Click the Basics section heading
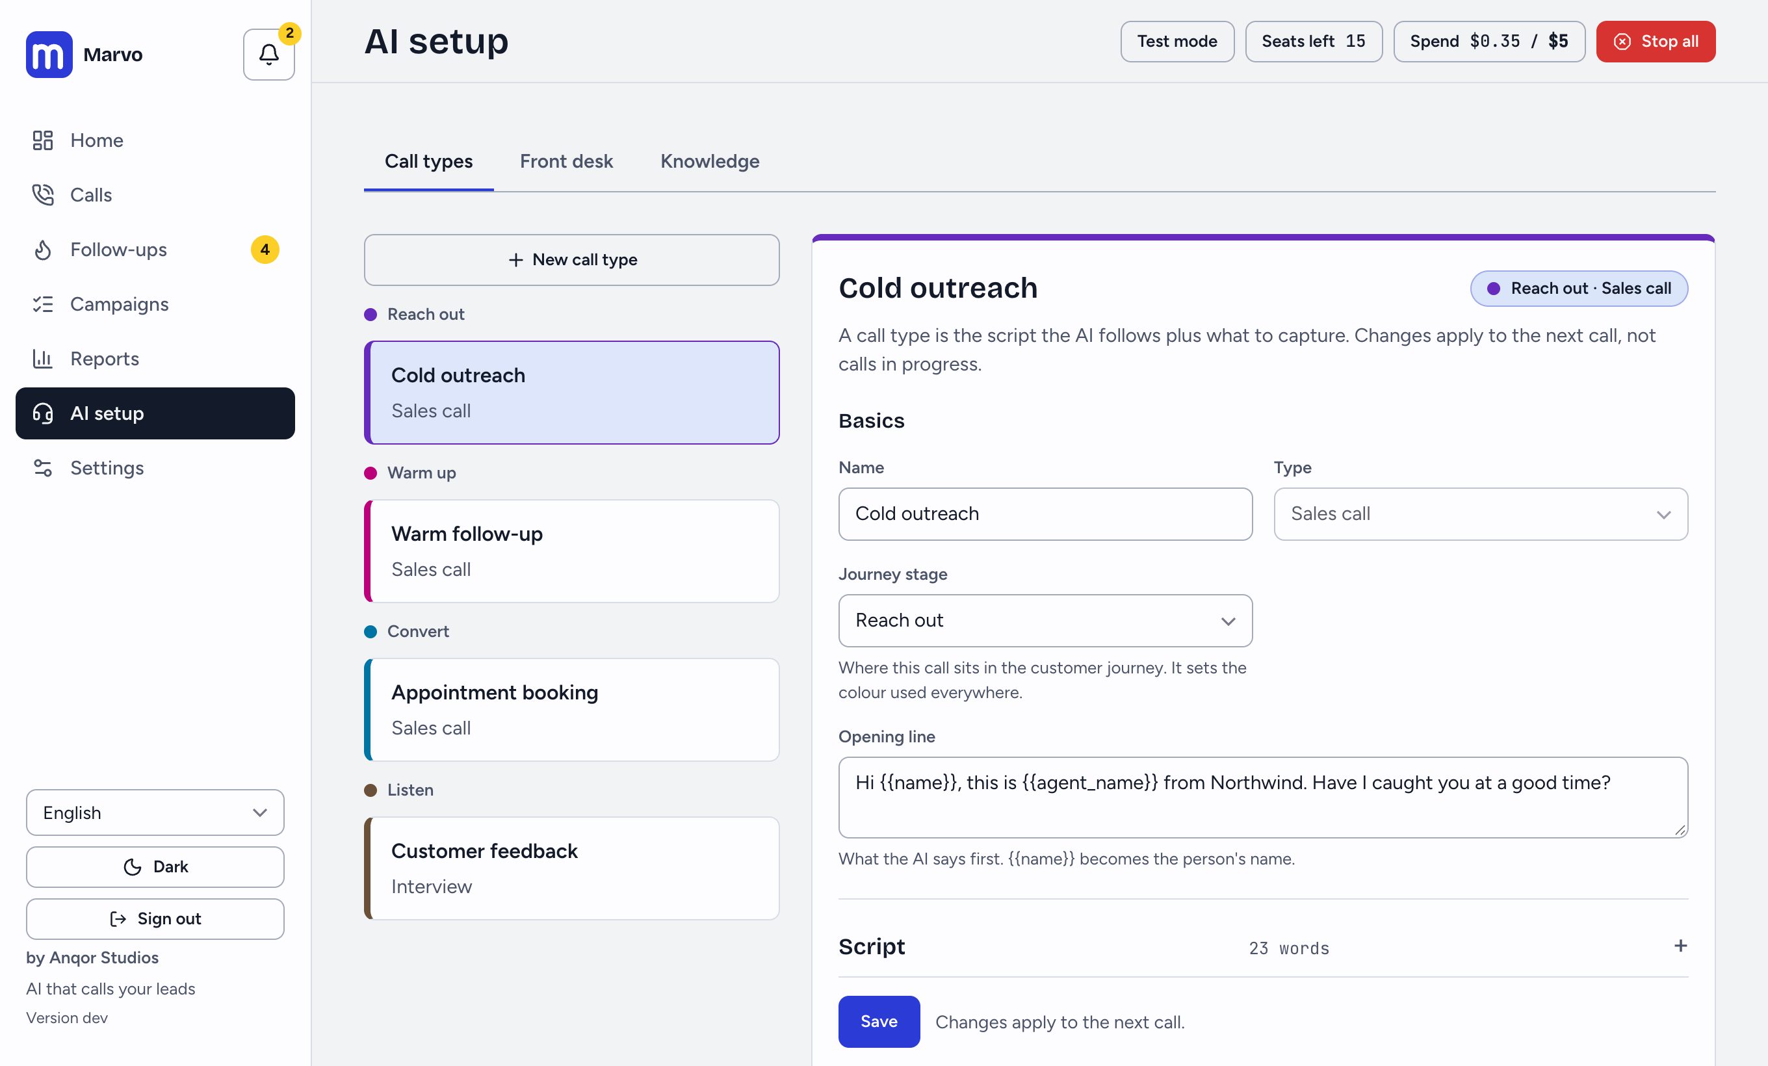 [871, 421]
